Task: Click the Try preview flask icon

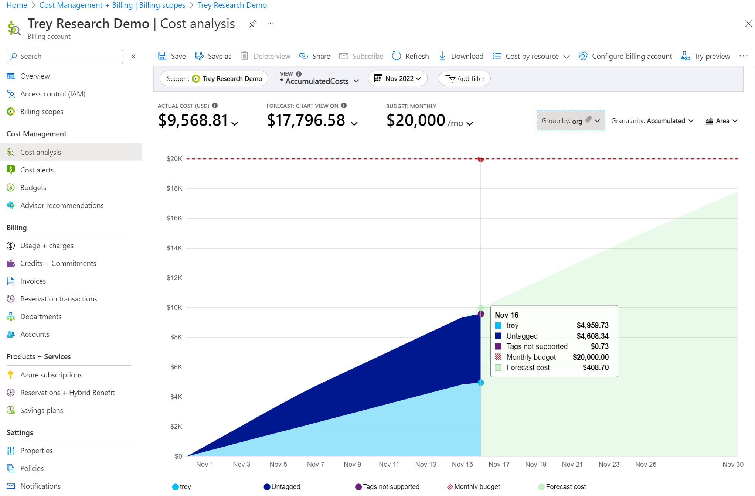Action: (685, 56)
